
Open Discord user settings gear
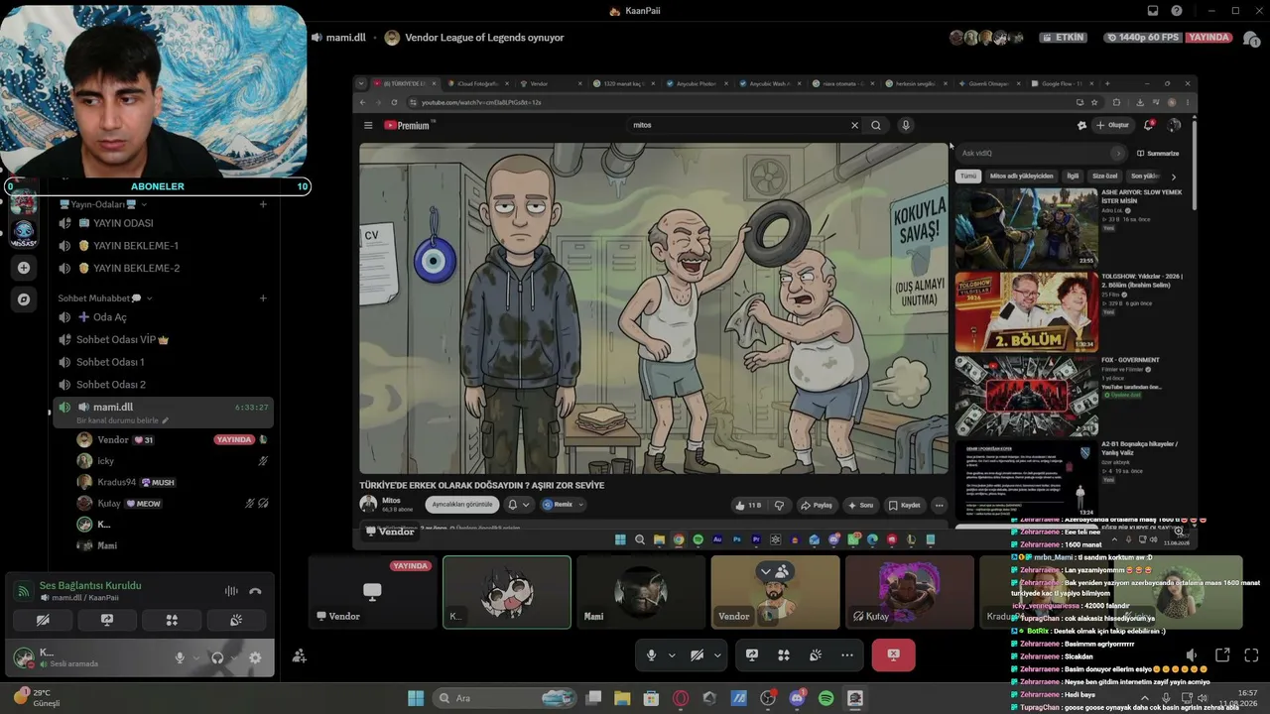pos(255,657)
